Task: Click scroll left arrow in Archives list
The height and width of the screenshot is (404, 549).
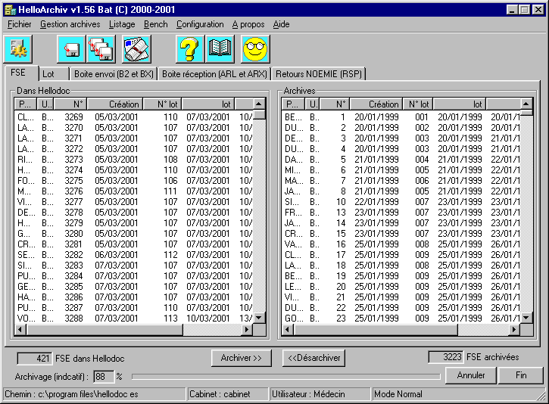Action: click(x=288, y=330)
